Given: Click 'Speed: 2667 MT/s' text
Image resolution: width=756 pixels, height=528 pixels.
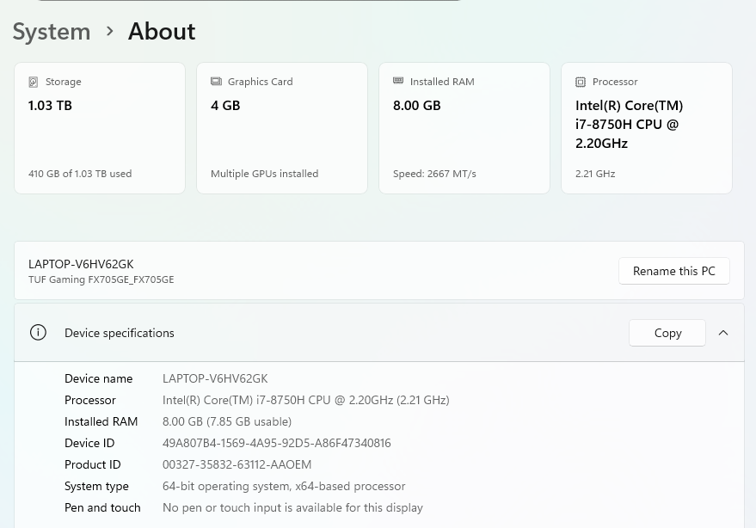Looking at the screenshot, I should [434, 174].
